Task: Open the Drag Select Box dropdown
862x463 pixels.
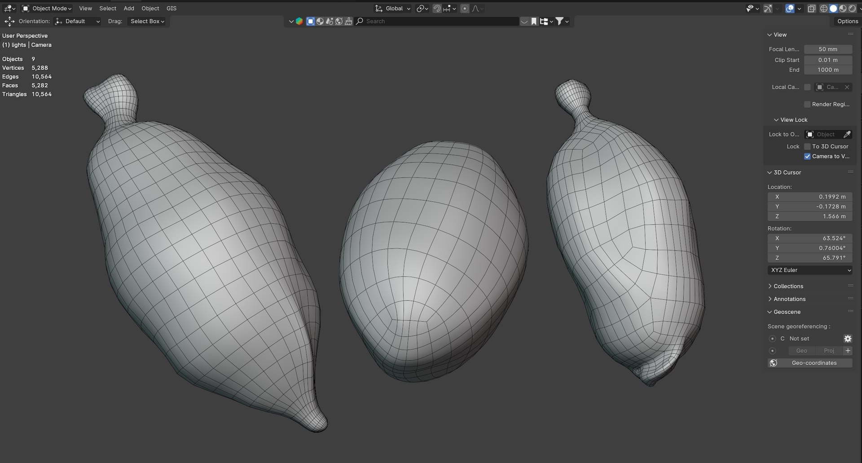Action: point(147,21)
